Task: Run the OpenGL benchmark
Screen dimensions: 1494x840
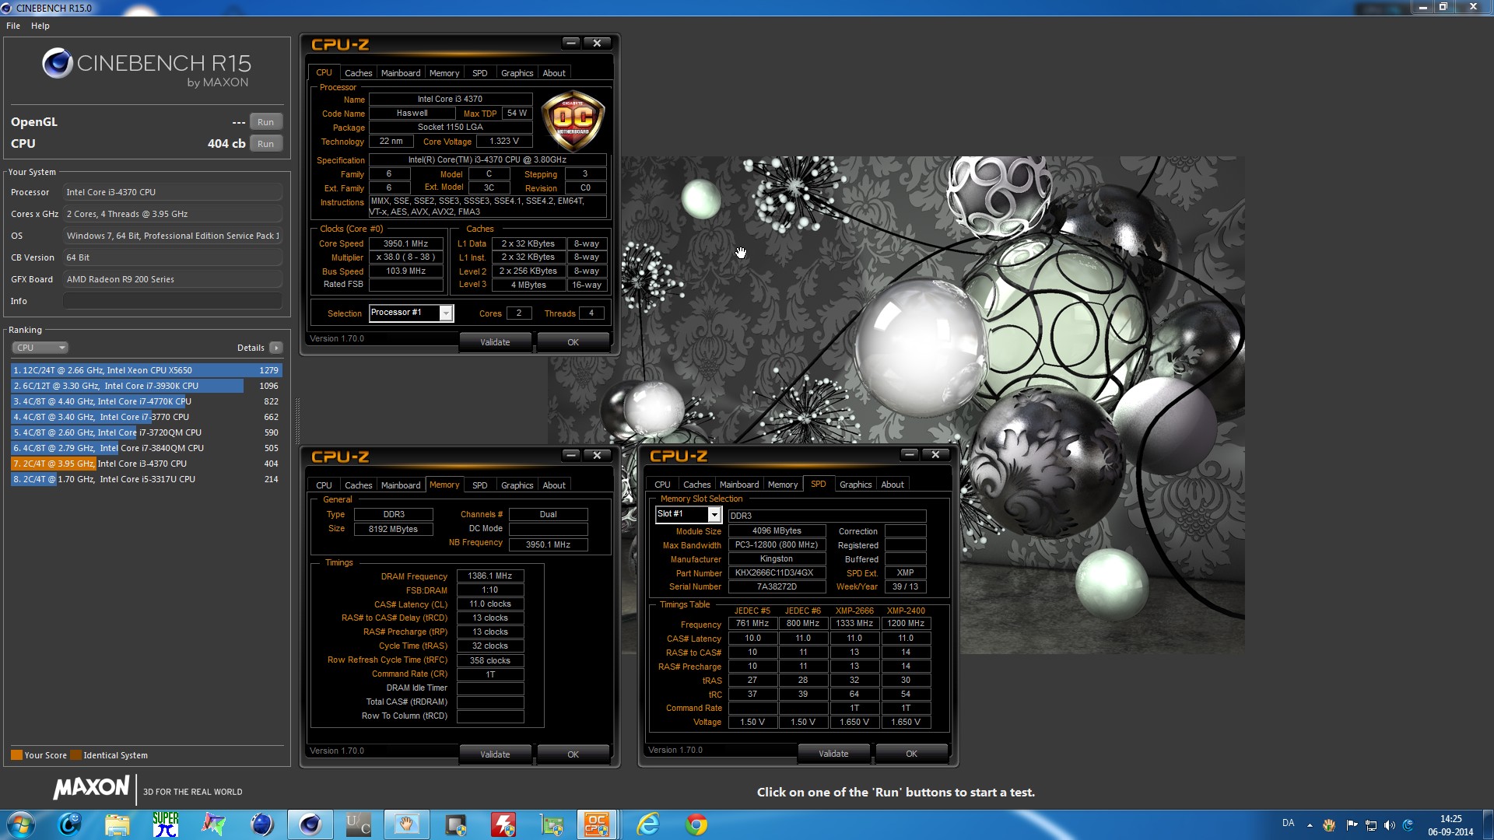Action: click(265, 122)
